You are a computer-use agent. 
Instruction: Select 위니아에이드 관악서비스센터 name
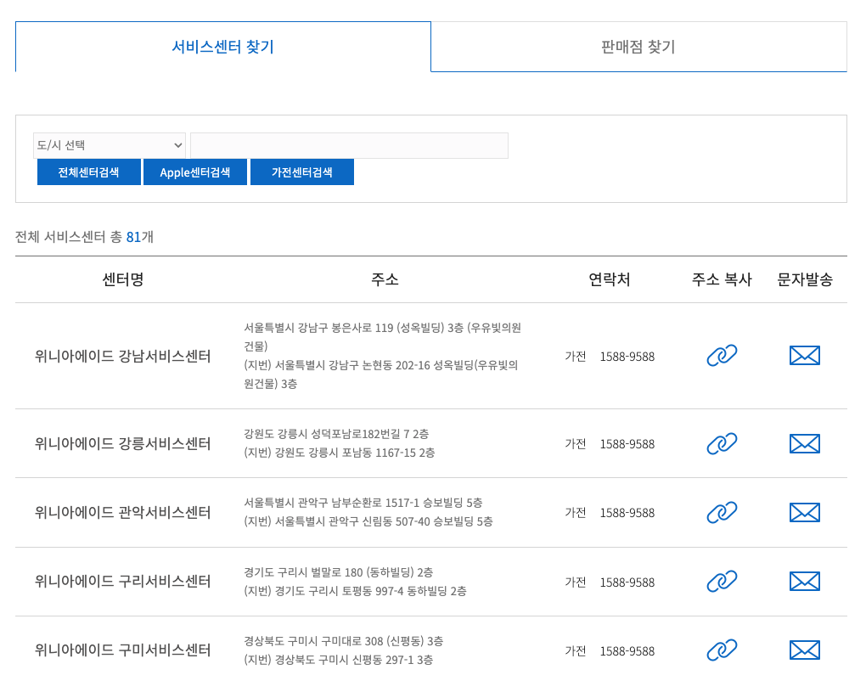[x=122, y=513]
